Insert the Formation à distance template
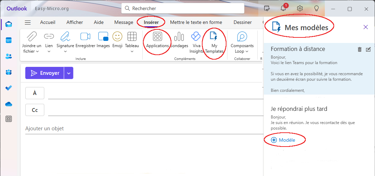 click(319, 69)
